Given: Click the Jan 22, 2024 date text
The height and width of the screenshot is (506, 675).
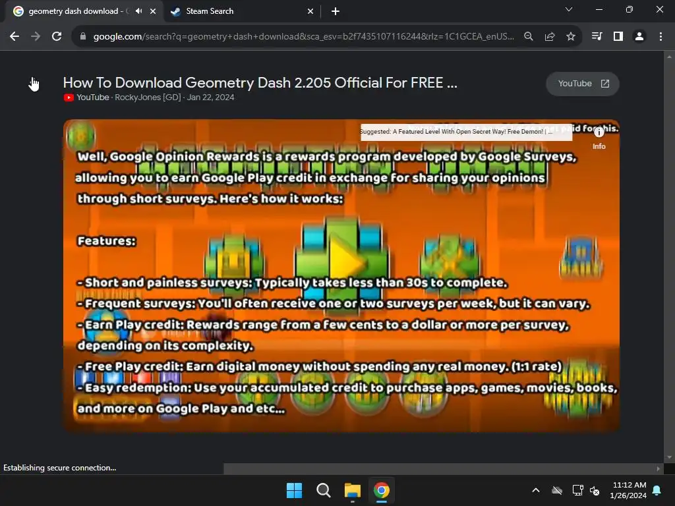Looking at the screenshot, I should pyautogui.click(x=210, y=98).
